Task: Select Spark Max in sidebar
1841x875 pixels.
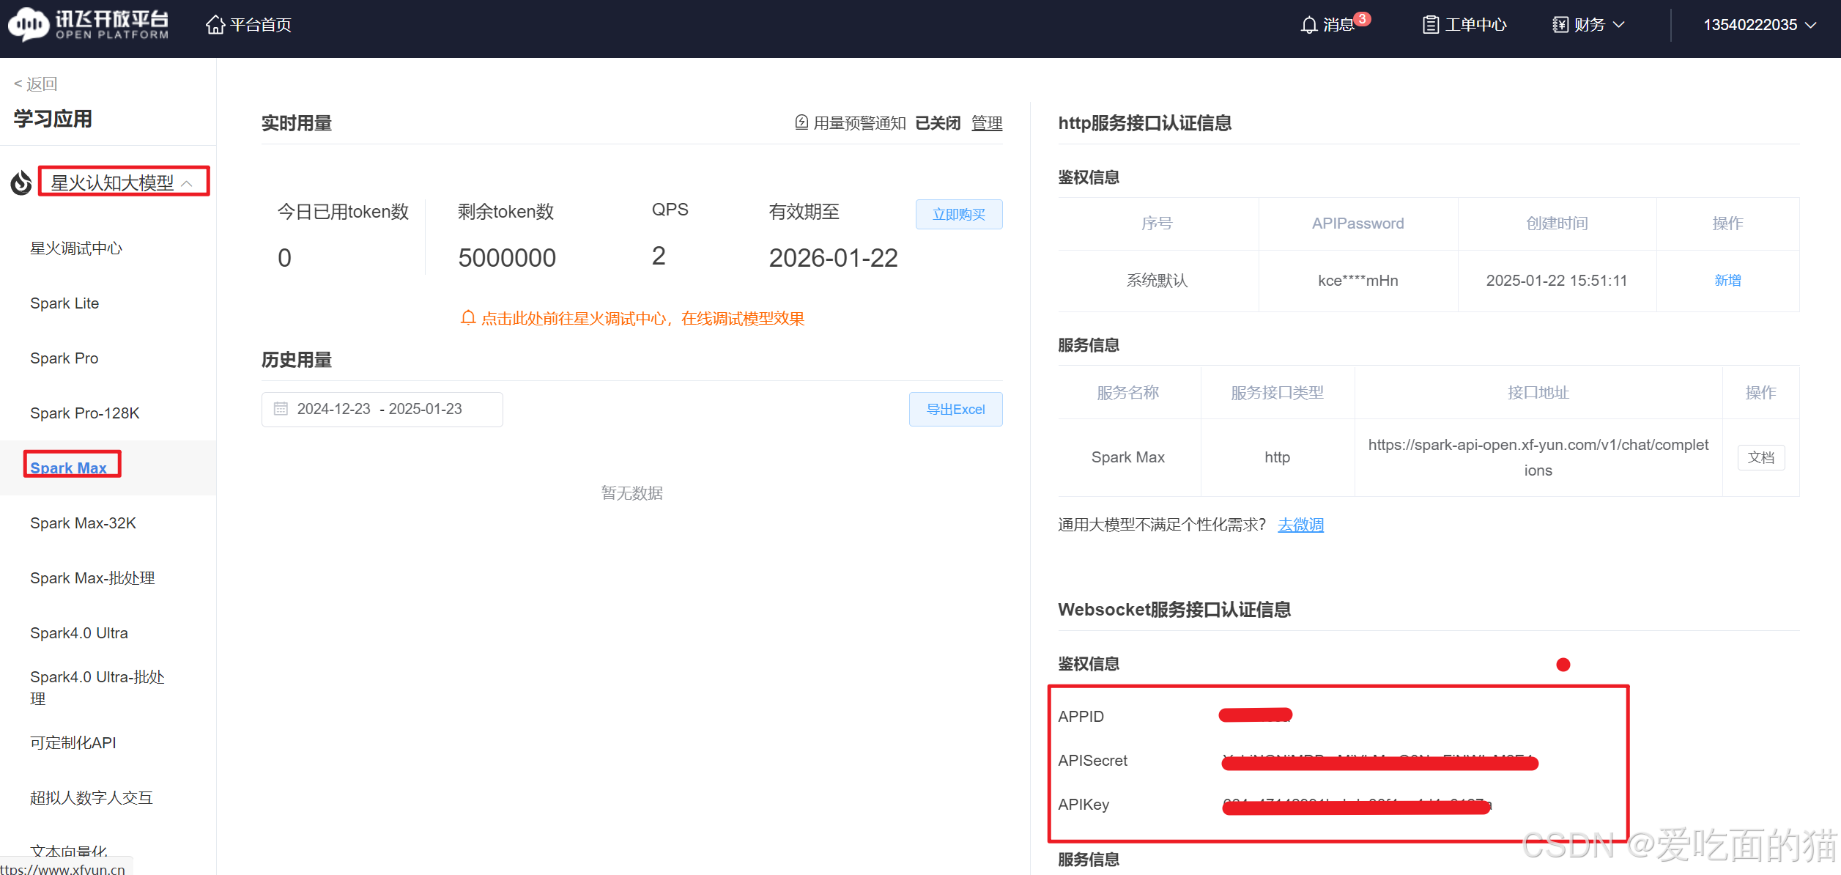Action: [69, 468]
